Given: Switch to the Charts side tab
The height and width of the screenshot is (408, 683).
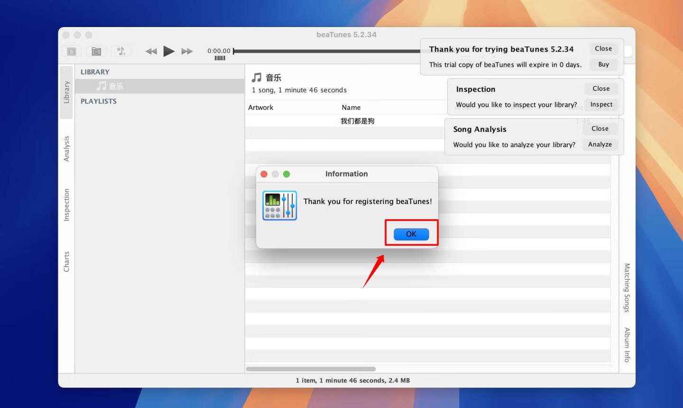Looking at the screenshot, I should pyautogui.click(x=66, y=261).
